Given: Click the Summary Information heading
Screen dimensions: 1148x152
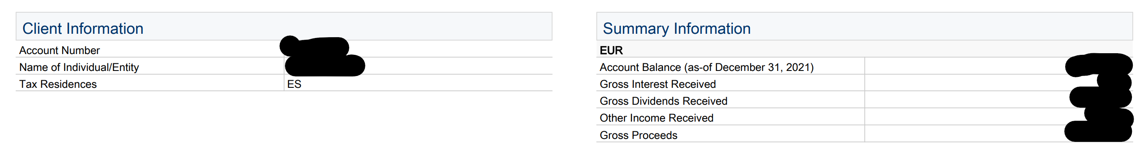Looking at the screenshot, I should coord(677,28).
